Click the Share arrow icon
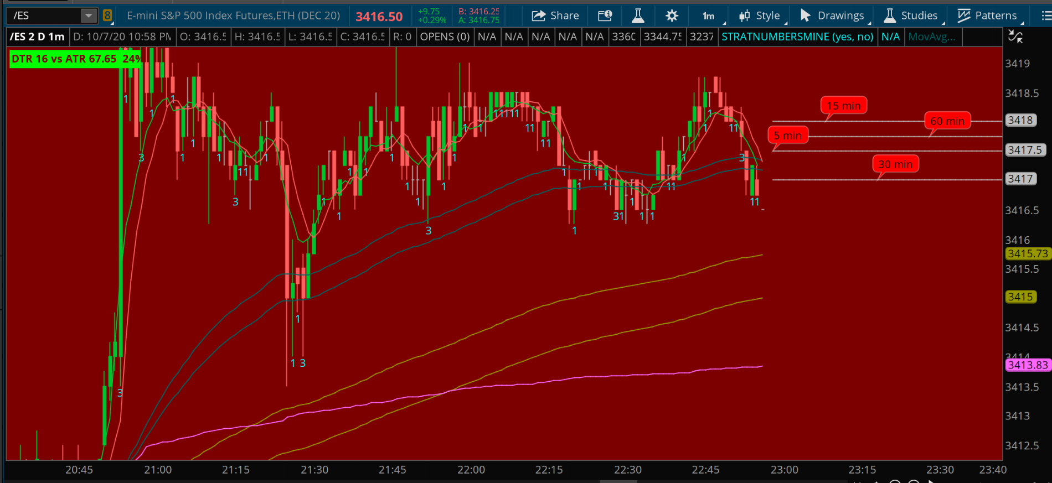The image size is (1052, 483). point(538,15)
